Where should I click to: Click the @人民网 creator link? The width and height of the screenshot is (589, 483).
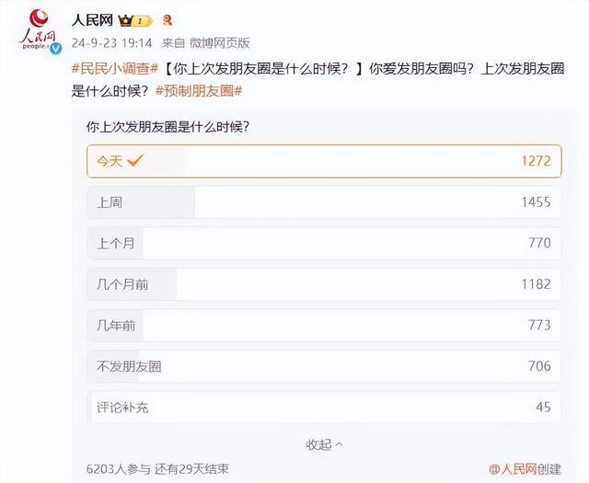point(518,468)
